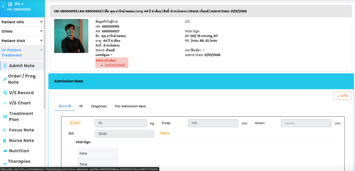Expand the Patient Info section
Image resolution: width=355 pixels, height=171 pixels.
click(x=22, y=22)
